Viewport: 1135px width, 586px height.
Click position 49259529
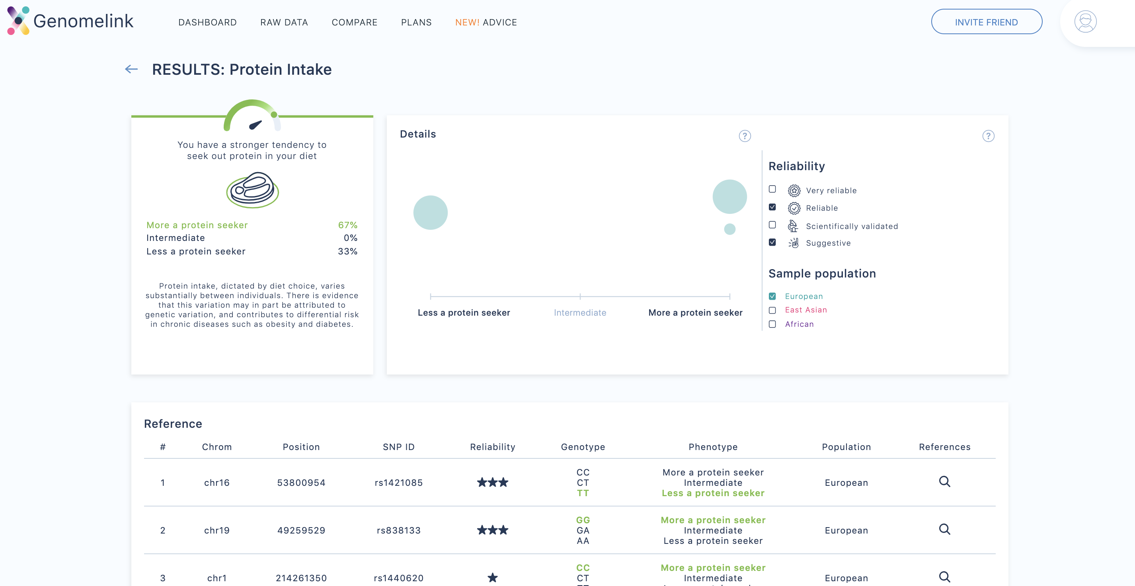tap(301, 530)
